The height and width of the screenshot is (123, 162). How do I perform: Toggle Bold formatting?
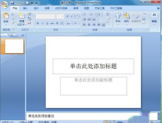coord(38,23)
